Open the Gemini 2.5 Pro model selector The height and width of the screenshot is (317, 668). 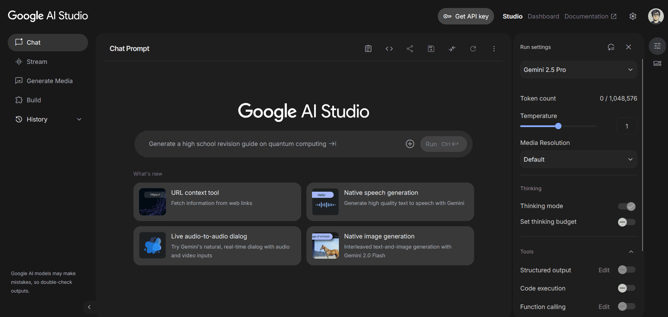[578, 69]
